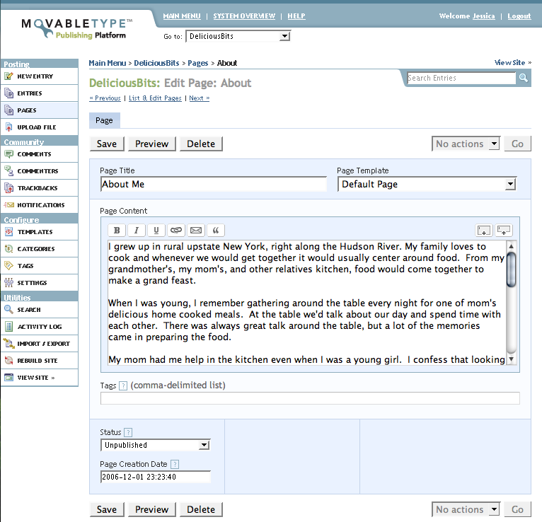The width and height of the screenshot is (542, 522).
Task: Click the top Save button
Action: pos(107,144)
